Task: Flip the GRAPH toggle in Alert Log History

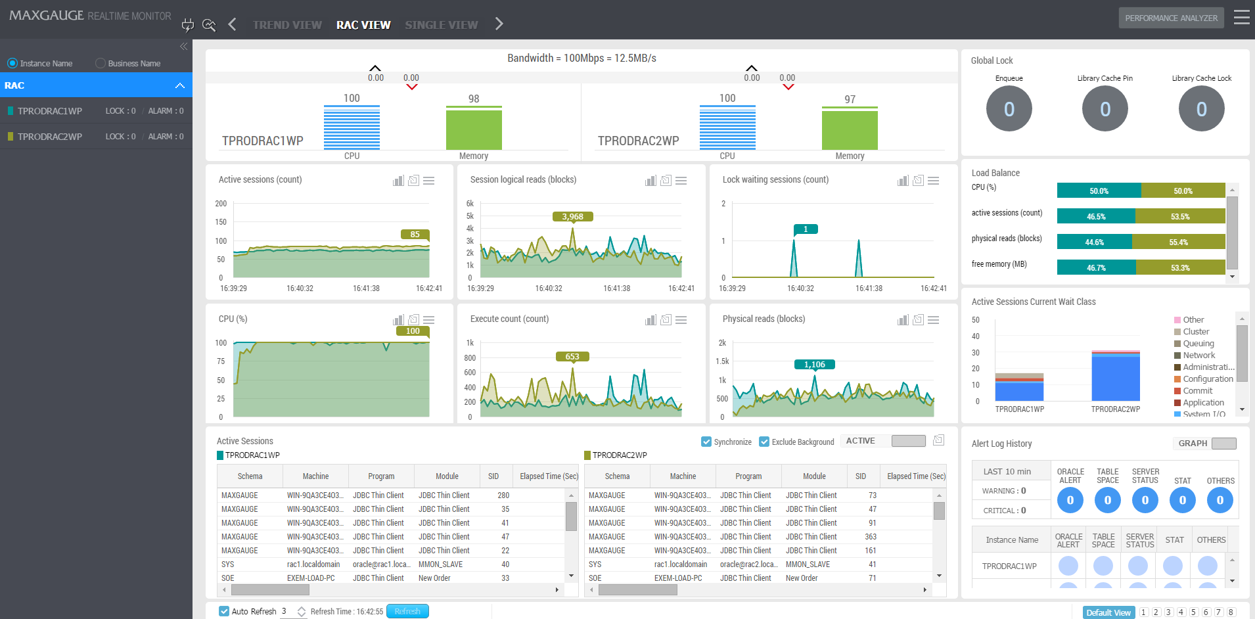Action: [x=1224, y=444]
